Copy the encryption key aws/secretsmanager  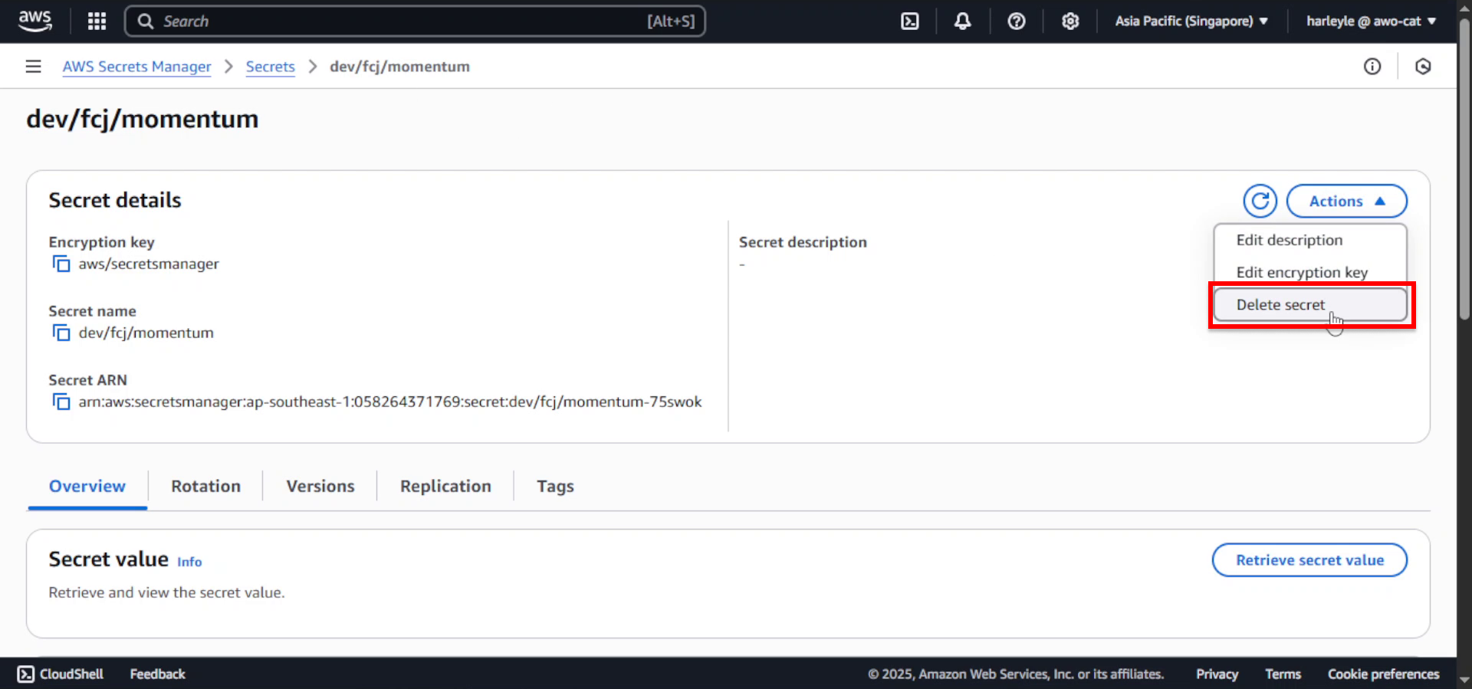[x=61, y=264]
